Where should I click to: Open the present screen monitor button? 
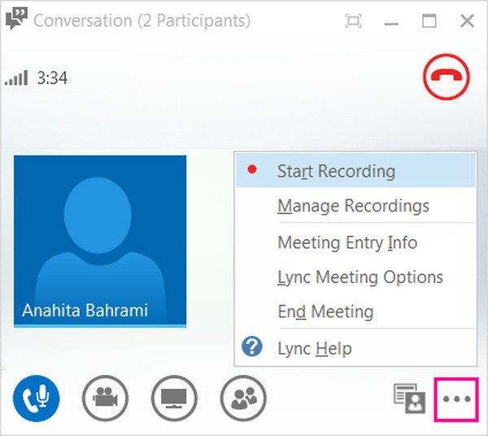[174, 399]
